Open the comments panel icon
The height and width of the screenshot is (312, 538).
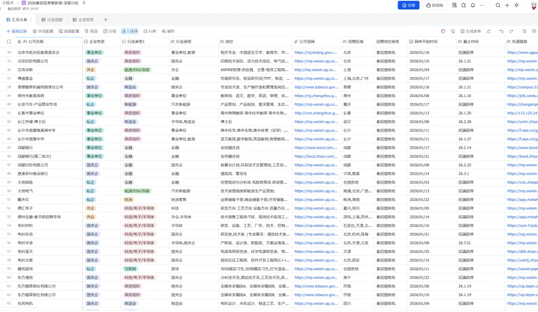coord(534,31)
